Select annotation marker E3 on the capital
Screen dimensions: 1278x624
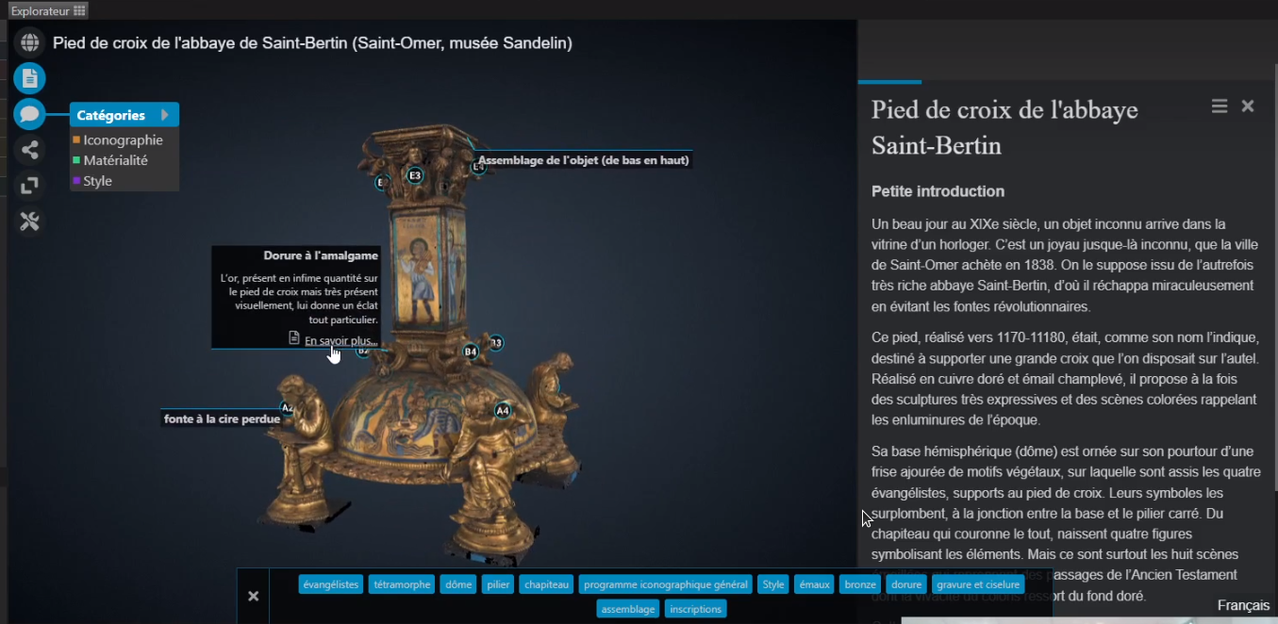pyautogui.click(x=415, y=175)
